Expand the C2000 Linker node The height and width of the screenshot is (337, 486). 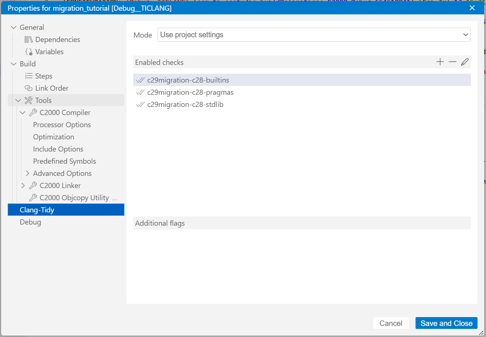(x=23, y=185)
